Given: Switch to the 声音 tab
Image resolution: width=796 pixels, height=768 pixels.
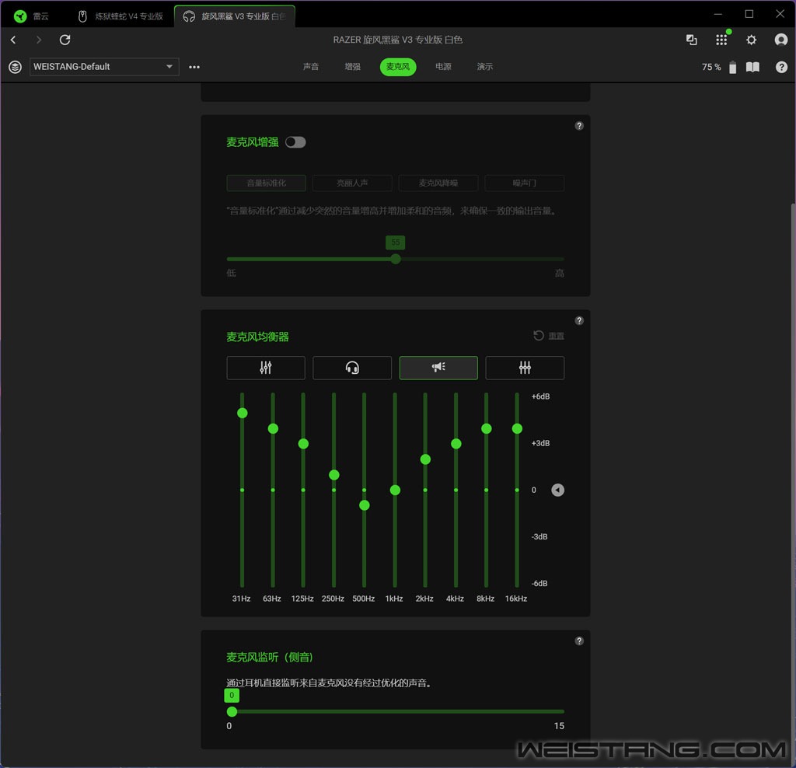Looking at the screenshot, I should (x=311, y=67).
